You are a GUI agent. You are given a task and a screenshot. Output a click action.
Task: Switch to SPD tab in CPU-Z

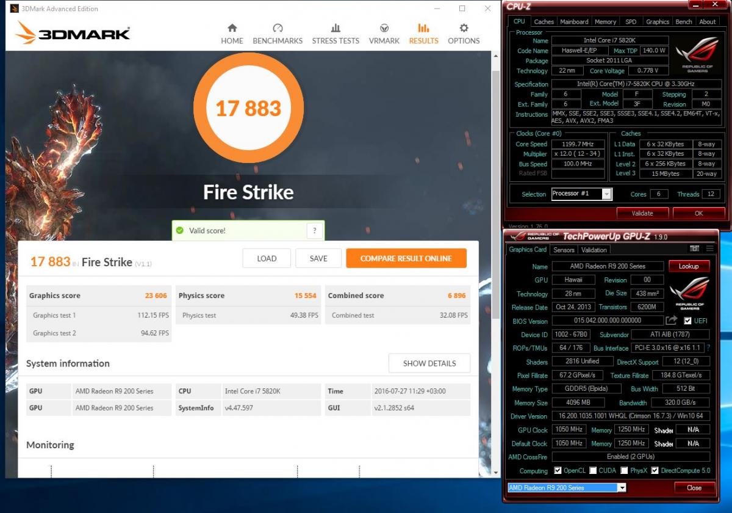[x=631, y=21]
